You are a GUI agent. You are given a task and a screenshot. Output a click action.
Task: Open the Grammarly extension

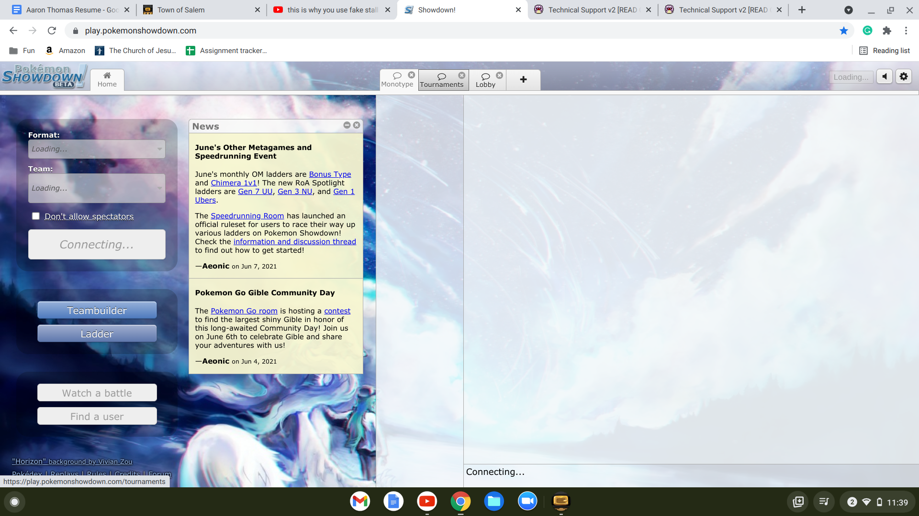pos(867,31)
